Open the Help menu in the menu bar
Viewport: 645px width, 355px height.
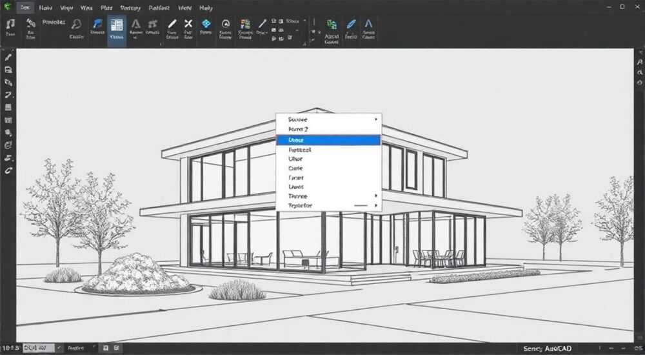(206, 8)
